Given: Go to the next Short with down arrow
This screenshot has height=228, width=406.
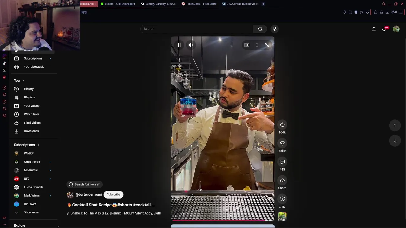Looking at the screenshot, I should tap(395, 141).
